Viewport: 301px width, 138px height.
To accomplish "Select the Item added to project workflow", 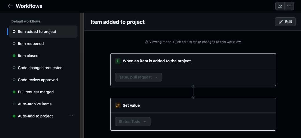I will click(x=43, y=32).
